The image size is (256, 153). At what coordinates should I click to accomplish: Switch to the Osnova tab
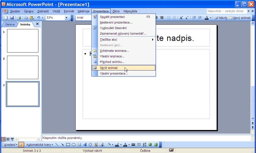click(x=10, y=24)
